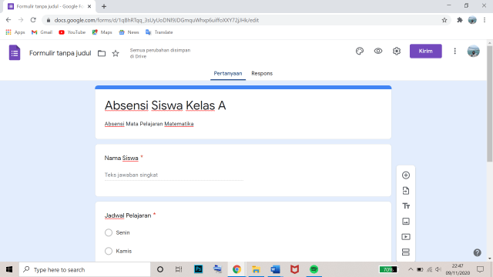Star the form Formulir tanpa judul

(116, 53)
